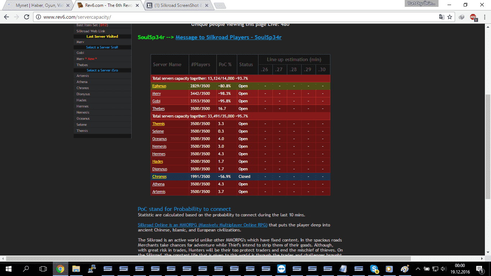Open File Explorer from the taskbar
491x276 pixels.
[x=76, y=269]
